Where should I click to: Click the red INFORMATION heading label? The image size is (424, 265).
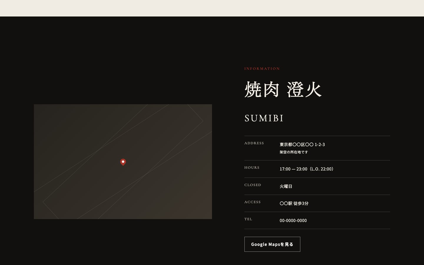262,69
